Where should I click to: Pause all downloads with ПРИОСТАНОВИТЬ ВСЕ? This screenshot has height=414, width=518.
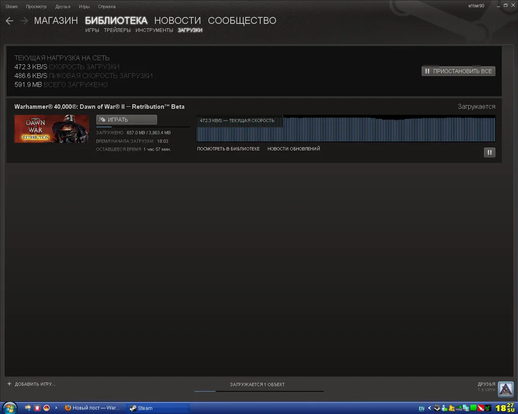tap(458, 71)
